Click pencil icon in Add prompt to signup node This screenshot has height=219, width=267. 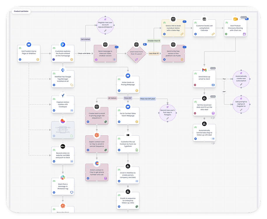tap(241, 110)
